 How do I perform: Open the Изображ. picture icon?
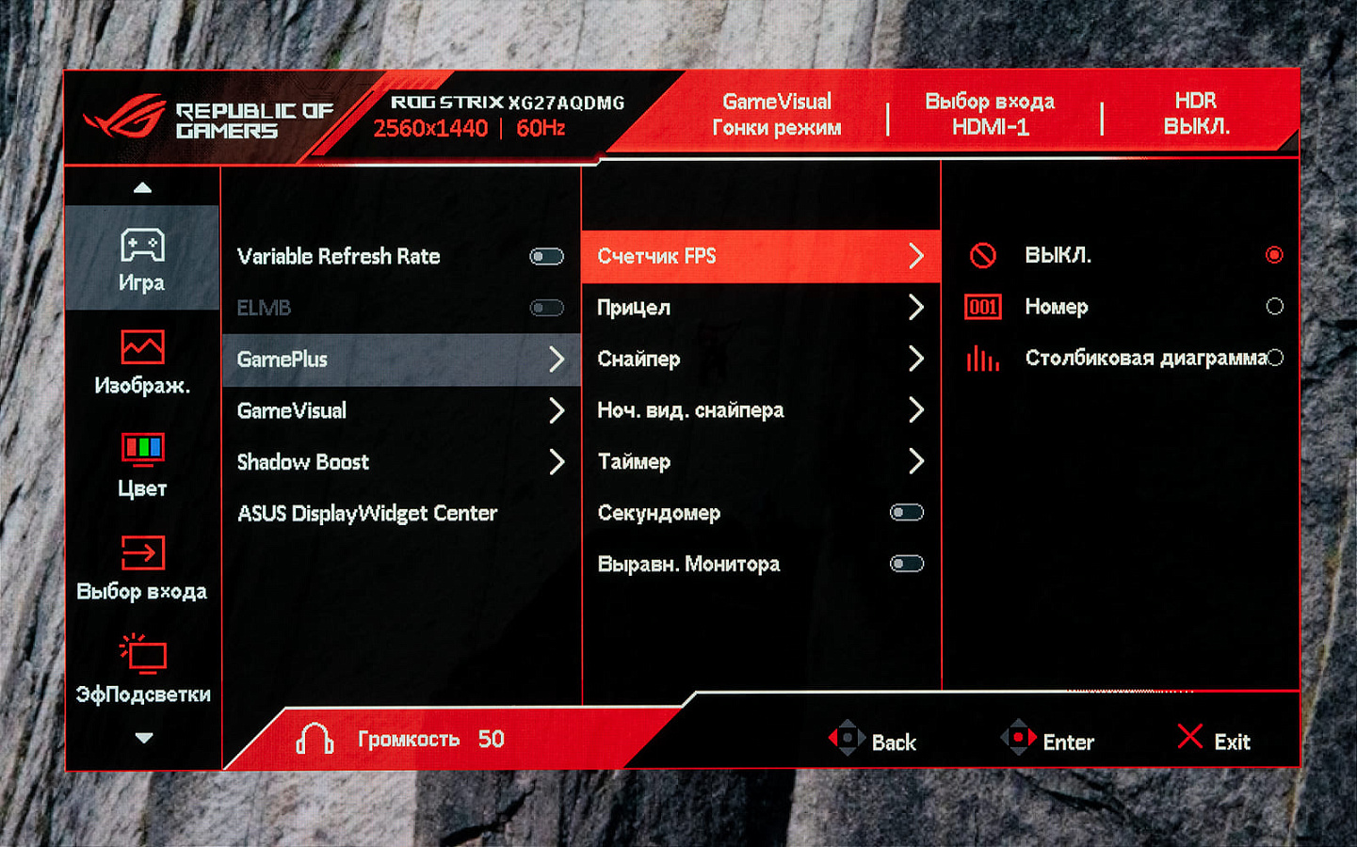point(142,347)
